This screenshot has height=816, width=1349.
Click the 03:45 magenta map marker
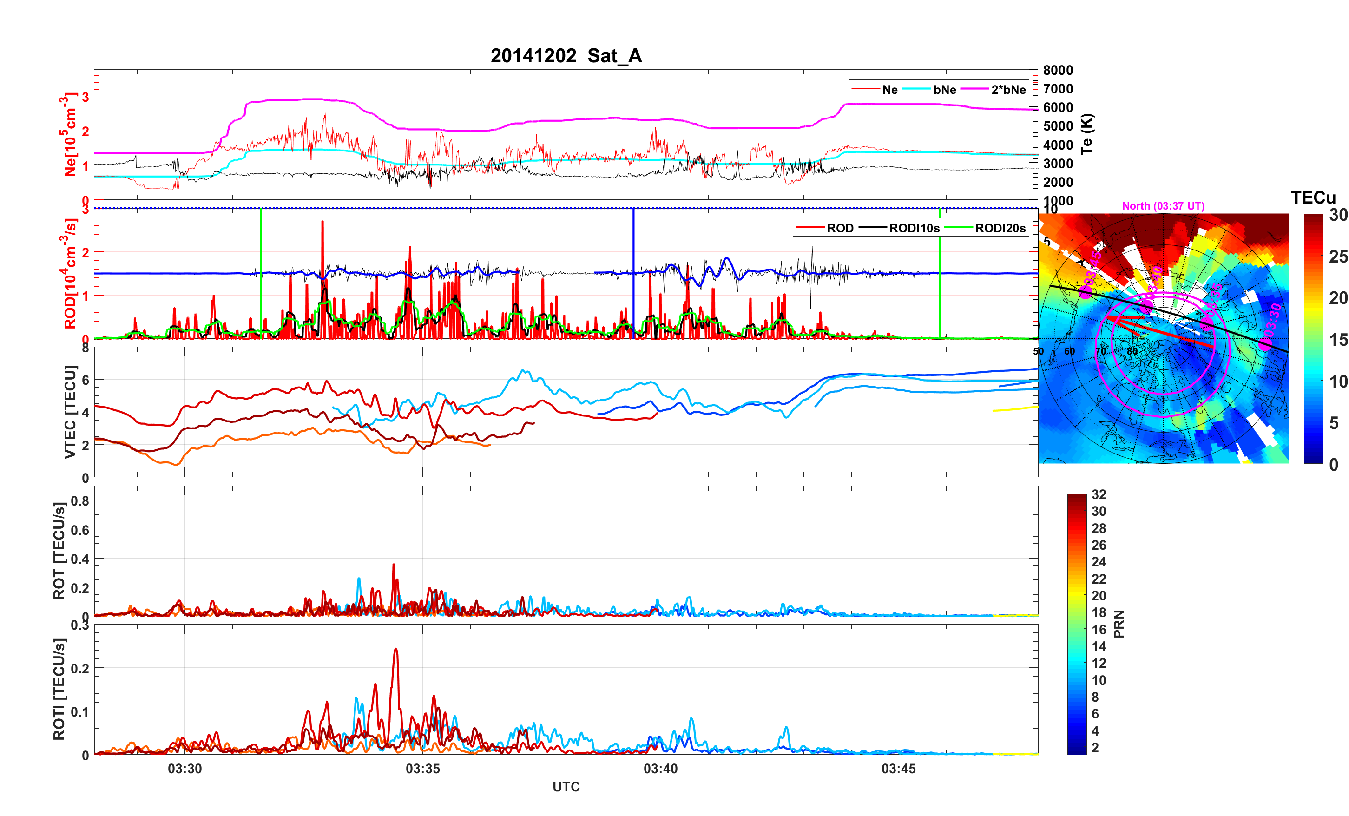pos(1085,292)
